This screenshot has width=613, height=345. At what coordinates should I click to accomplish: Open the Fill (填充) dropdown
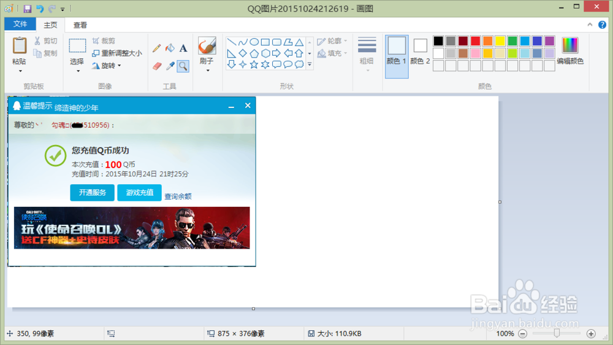(x=332, y=53)
